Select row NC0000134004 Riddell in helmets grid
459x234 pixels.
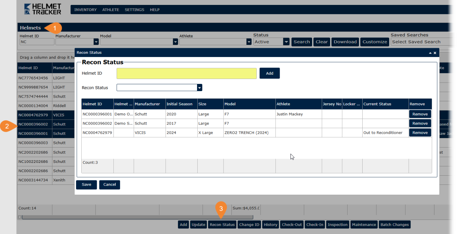[x=46, y=106]
